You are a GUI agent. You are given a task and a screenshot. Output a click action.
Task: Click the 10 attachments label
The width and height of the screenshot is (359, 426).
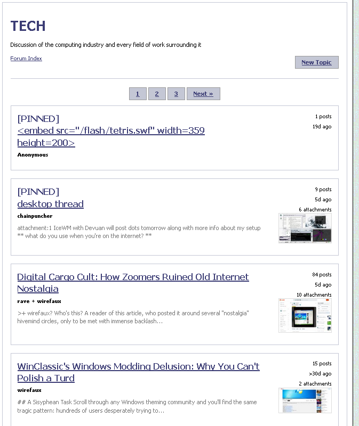pos(314,295)
